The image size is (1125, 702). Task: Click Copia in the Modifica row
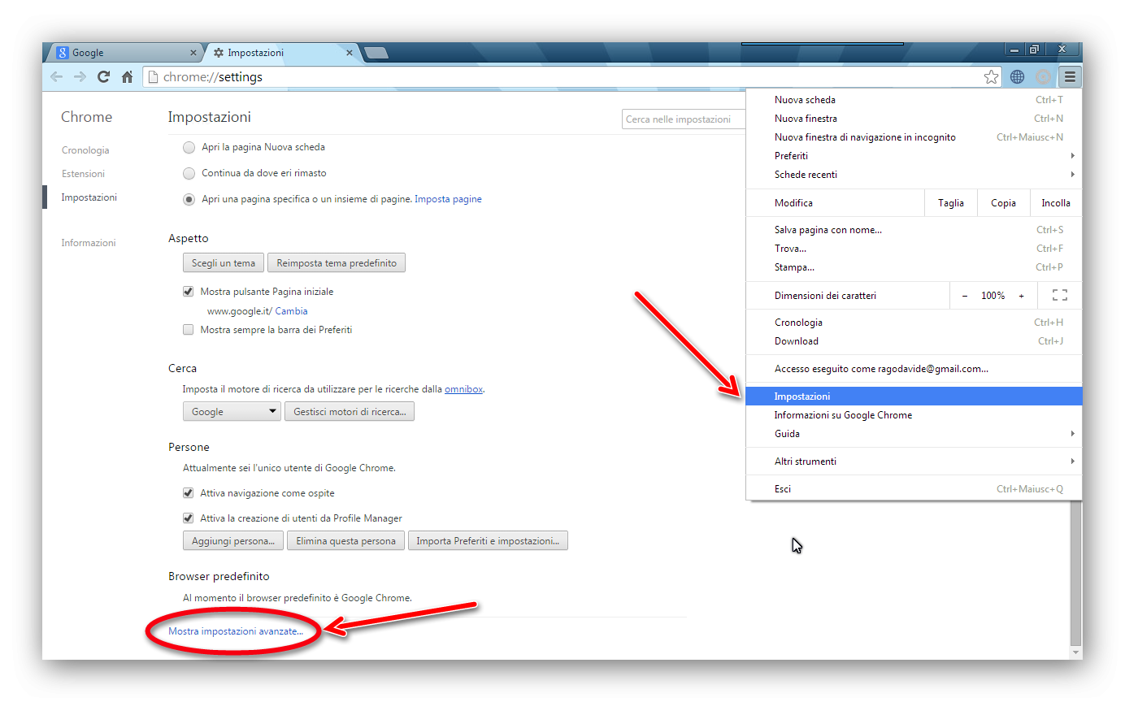tap(1004, 203)
